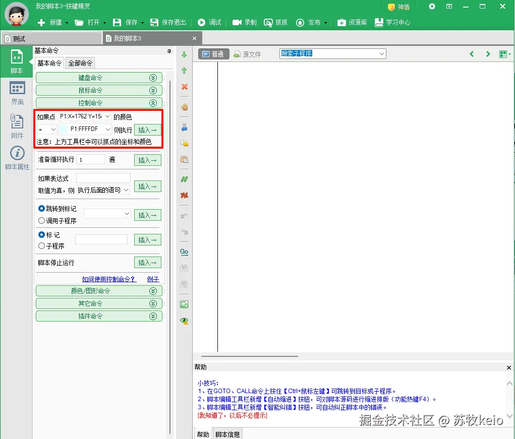This screenshot has width=515, height=439.
Task: Expand the 键盘命令 section
Action: [x=99, y=78]
